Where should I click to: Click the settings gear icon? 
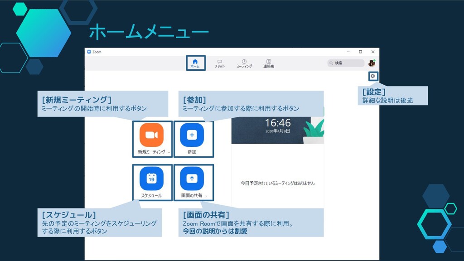[x=373, y=76]
